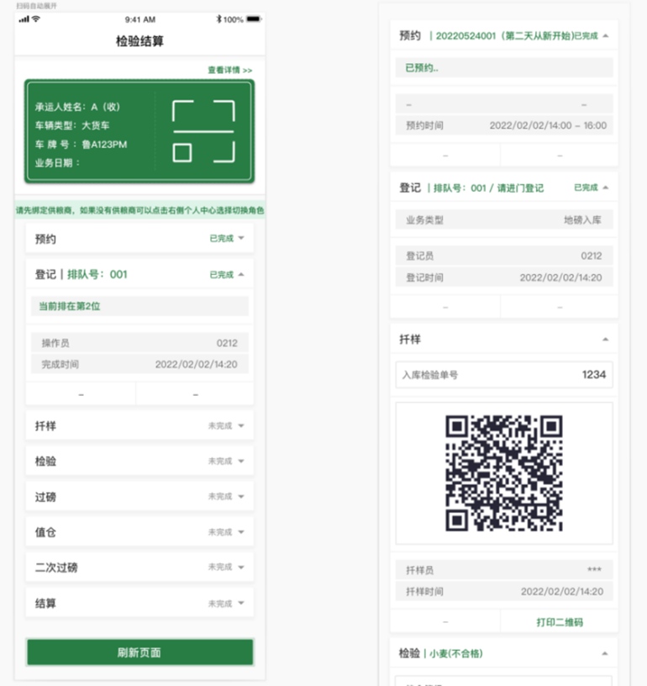Expand the 二次过磅 未完成 row
The width and height of the screenshot is (647, 686).
(x=139, y=567)
